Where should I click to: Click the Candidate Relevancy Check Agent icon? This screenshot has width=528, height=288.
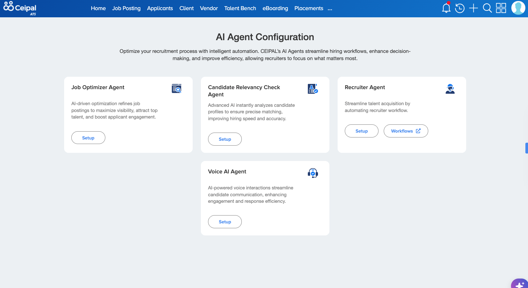point(313,88)
